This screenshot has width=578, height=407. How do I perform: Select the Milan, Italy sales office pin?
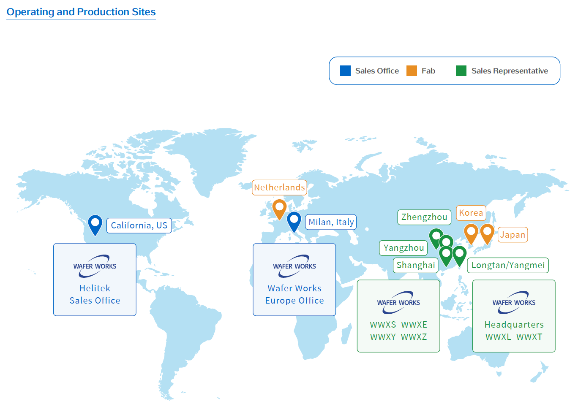[294, 221]
